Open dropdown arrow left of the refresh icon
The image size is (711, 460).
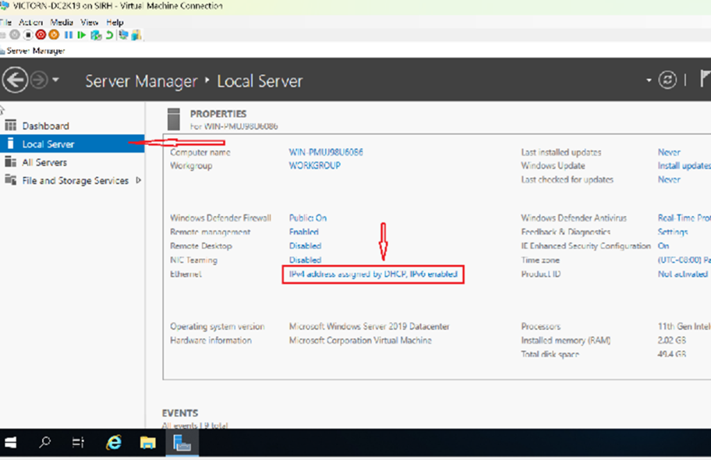click(x=649, y=80)
